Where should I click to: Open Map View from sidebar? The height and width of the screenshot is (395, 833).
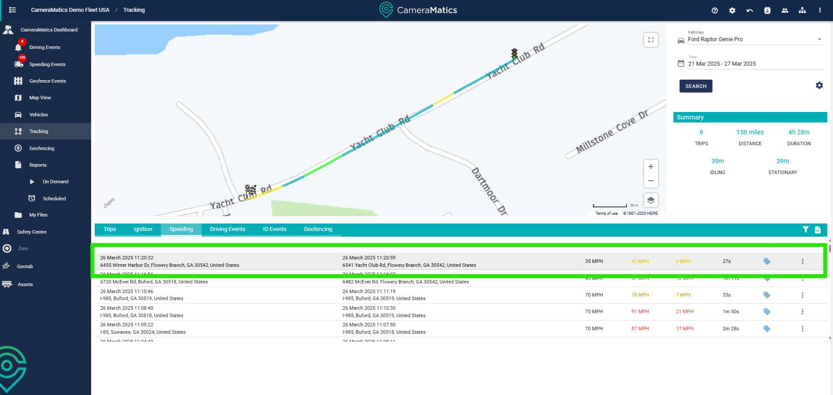tap(40, 98)
